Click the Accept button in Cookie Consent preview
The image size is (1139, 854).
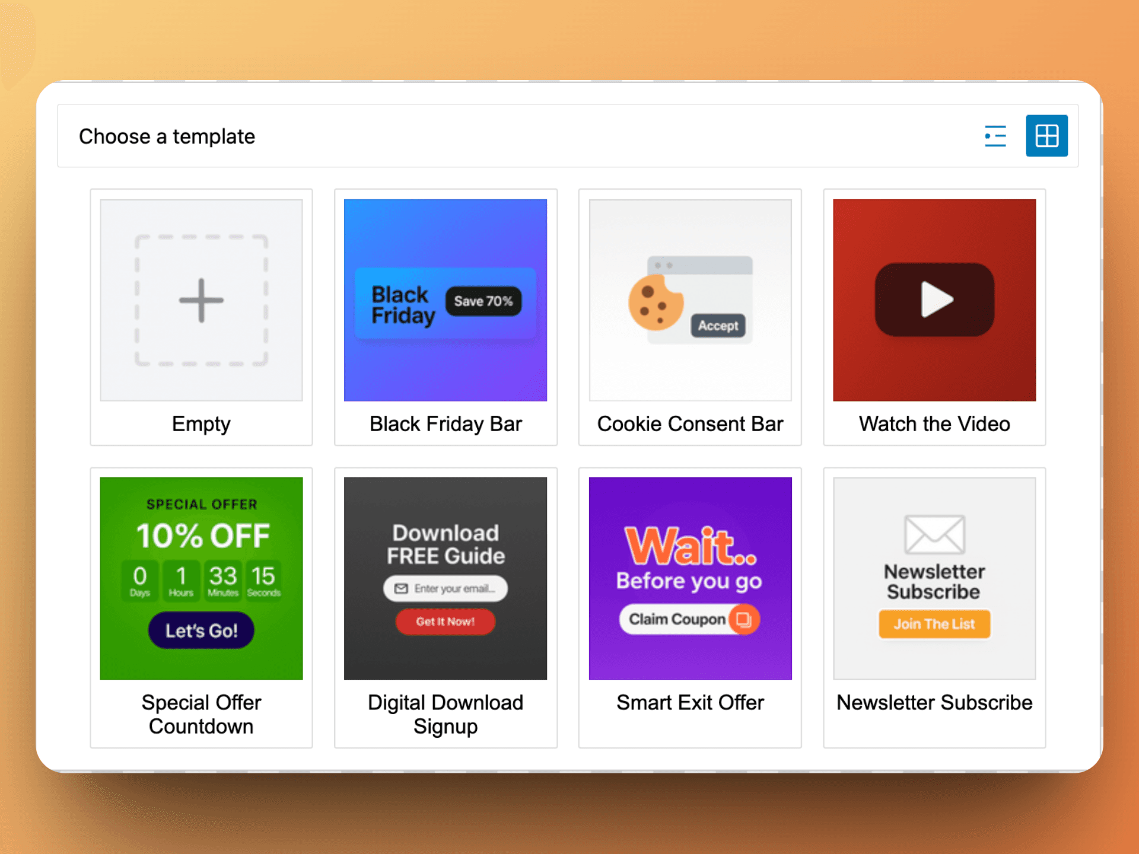[x=718, y=326]
